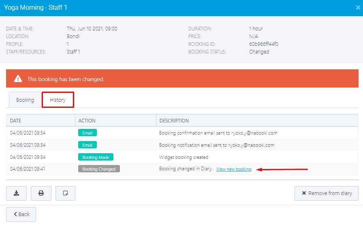The width and height of the screenshot is (363, 225).
Task: Click the Email badge for confirmation email row
Action: 88,133
